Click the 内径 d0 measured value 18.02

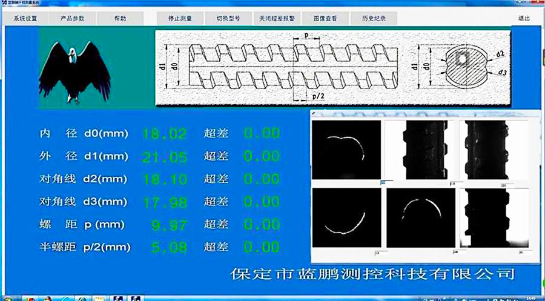click(x=164, y=133)
